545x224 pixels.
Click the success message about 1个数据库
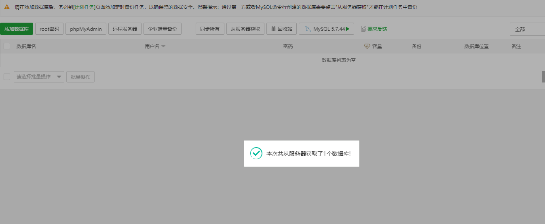308,154
